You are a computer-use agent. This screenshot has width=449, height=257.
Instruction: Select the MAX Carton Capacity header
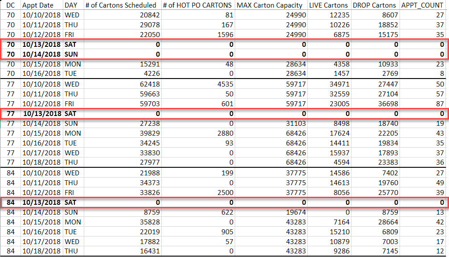pyautogui.click(x=270, y=5)
